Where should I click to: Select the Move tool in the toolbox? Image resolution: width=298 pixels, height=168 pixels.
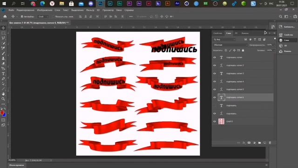(x=3, y=28)
